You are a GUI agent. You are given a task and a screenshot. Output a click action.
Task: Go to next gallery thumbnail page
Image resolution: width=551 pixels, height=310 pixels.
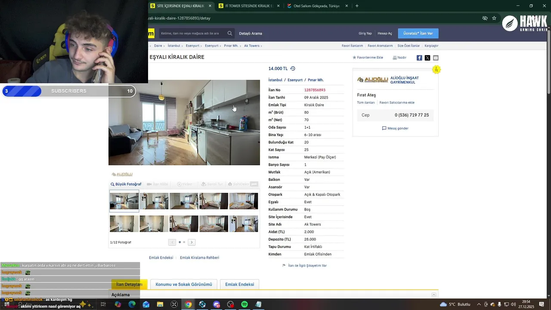click(x=192, y=242)
